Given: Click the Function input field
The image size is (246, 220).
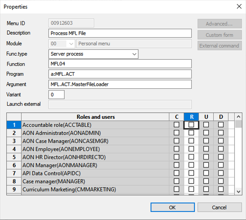Looking at the screenshot, I should pyautogui.click(x=120, y=64).
